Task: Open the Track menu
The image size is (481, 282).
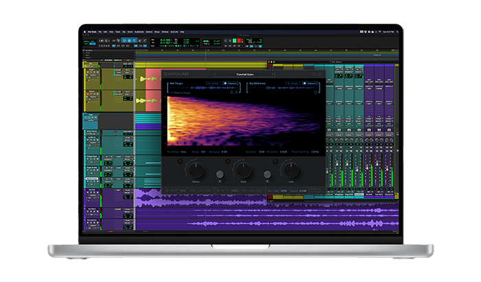Action: [x=118, y=32]
